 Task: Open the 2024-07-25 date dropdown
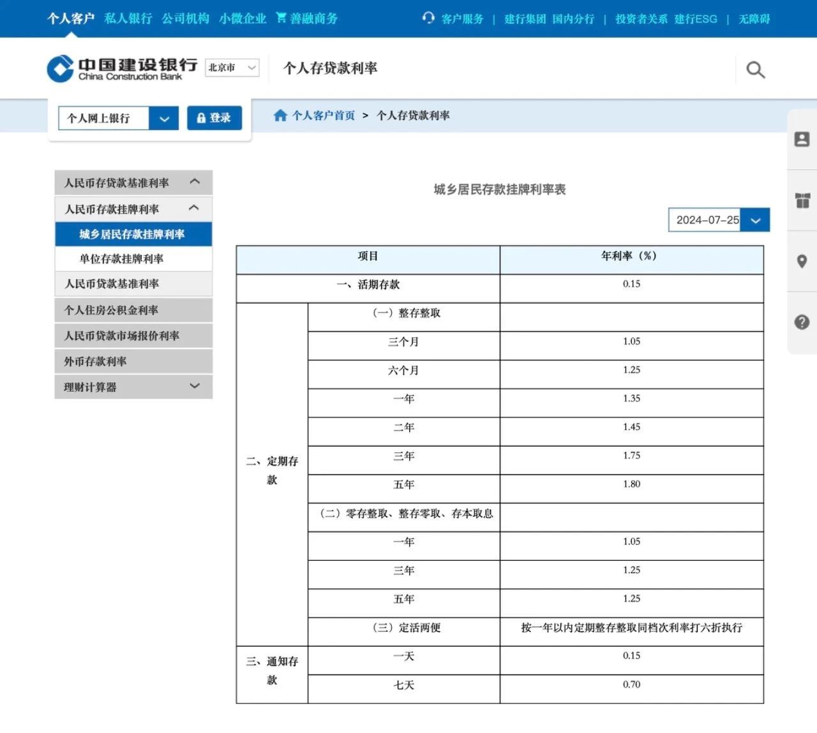tap(755, 220)
